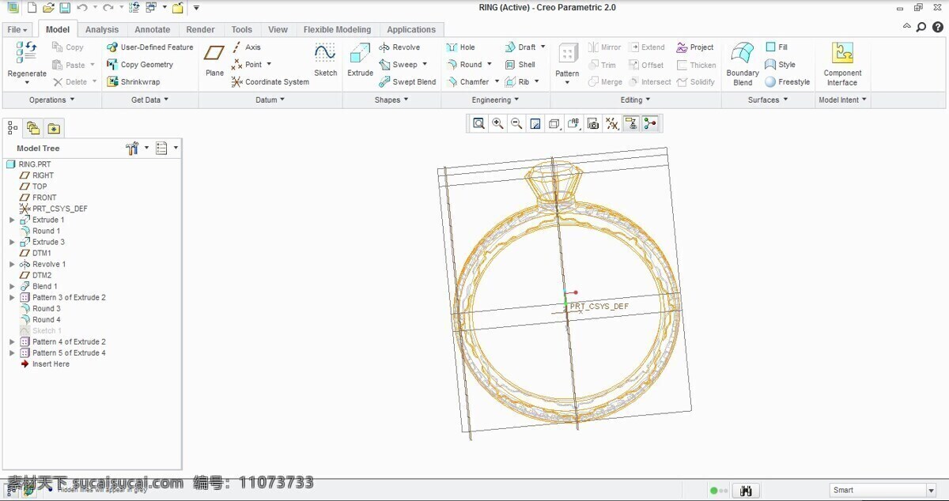Click the Repaint icon in graphics toolbar
The image size is (949, 501).
tap(535, 123)
